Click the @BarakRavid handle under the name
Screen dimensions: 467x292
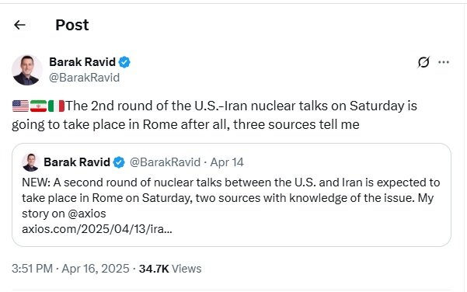click(x=84, y=78)
